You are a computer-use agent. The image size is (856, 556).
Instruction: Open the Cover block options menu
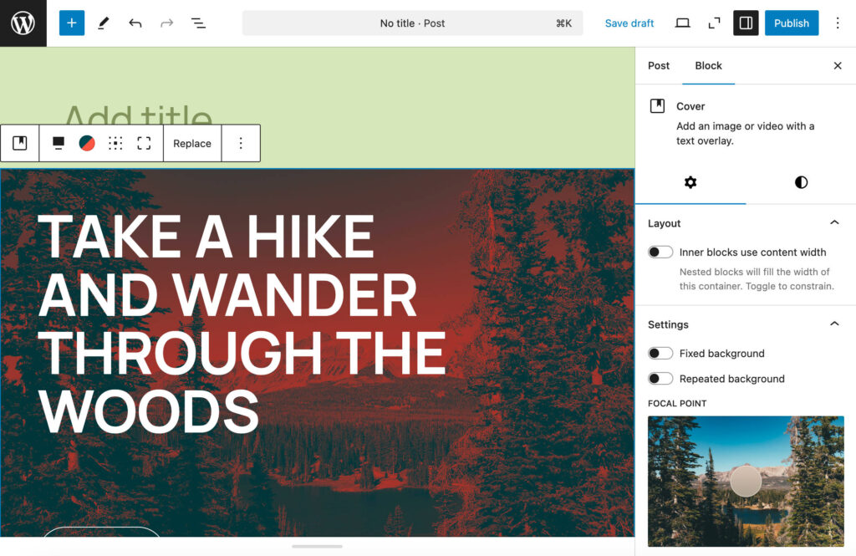point(241,143)
